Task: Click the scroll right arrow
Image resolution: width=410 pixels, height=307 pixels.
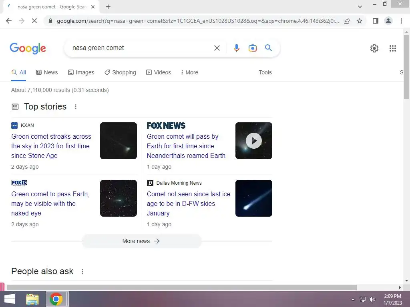Action: 400,287
